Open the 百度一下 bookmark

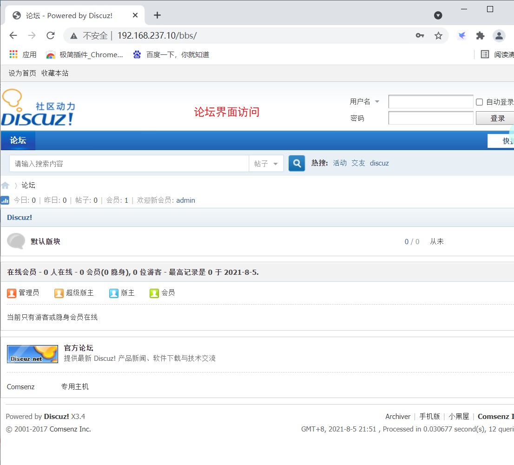point(171,54)
